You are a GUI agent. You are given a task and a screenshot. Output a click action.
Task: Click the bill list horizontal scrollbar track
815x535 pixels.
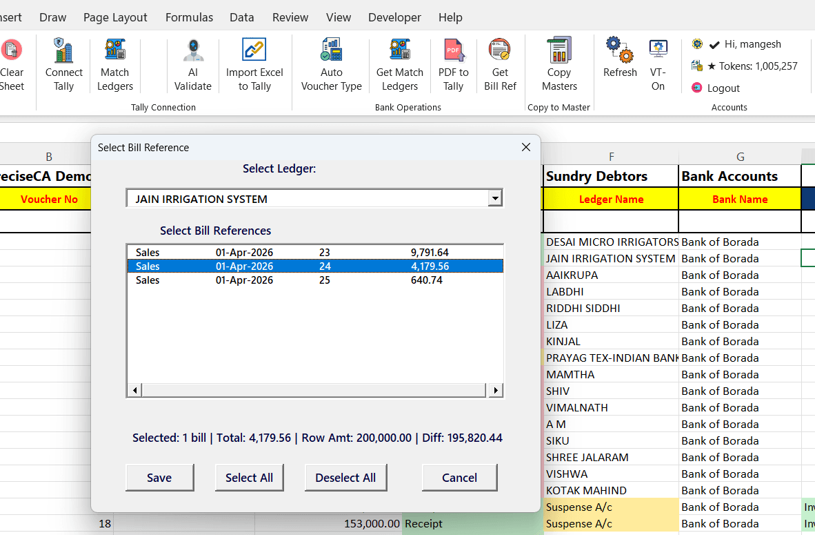[x=314, y=390]
